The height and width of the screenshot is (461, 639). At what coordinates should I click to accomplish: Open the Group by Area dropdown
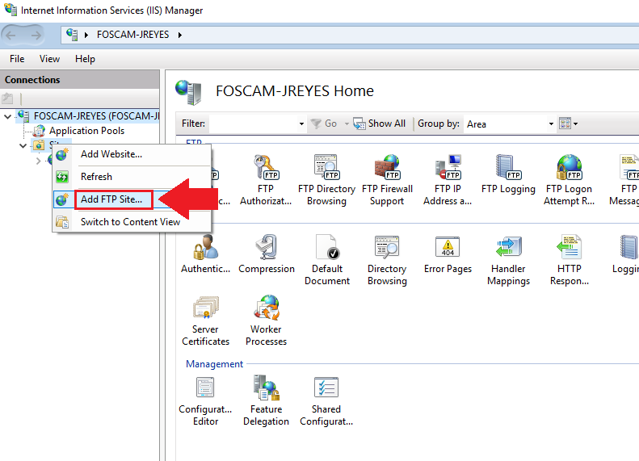(551, 124)
